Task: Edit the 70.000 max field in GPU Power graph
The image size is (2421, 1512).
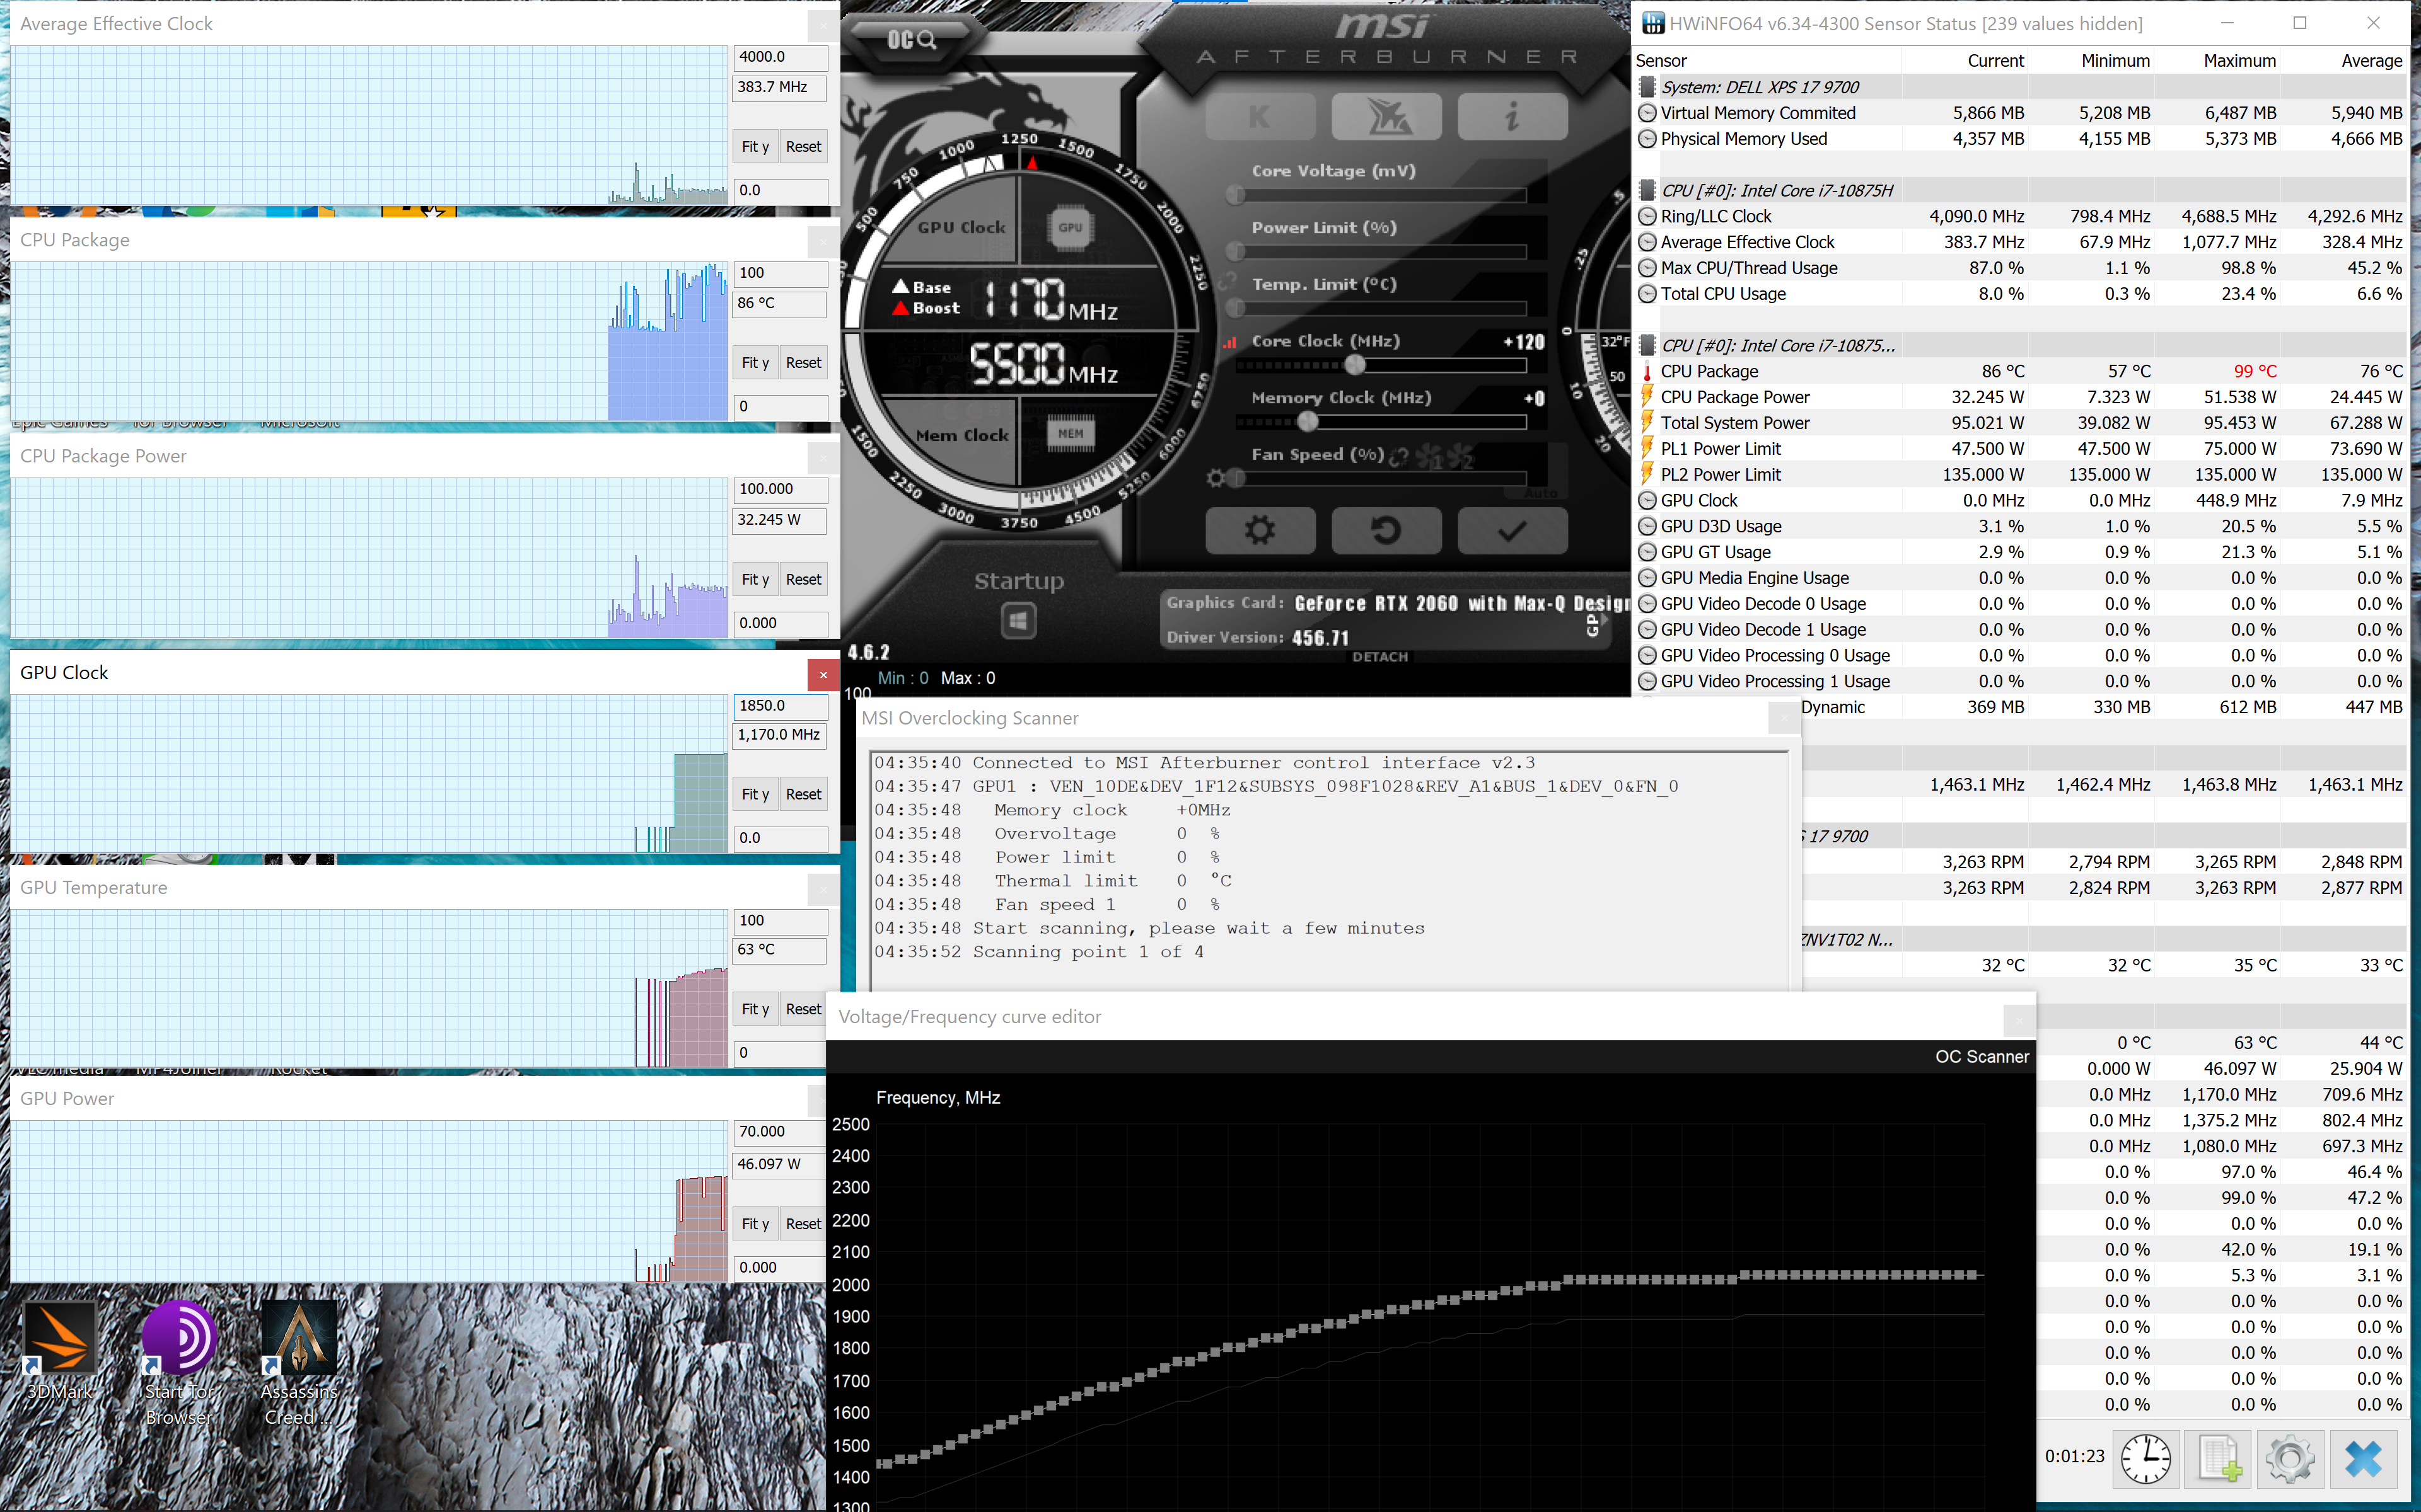Action: click(781, 1132)
